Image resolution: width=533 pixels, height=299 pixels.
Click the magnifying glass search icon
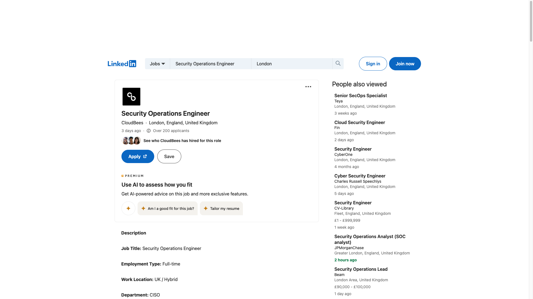(x=338, y=63)
